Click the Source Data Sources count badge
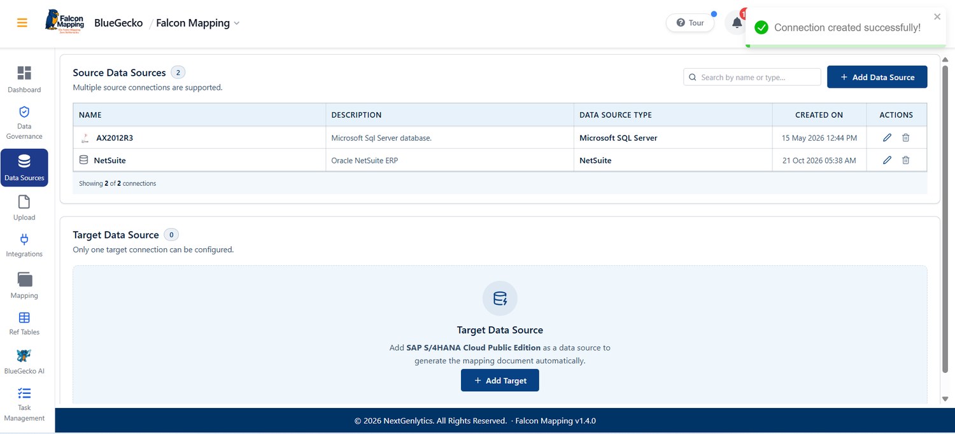955x434 pixels. (178, 73)
